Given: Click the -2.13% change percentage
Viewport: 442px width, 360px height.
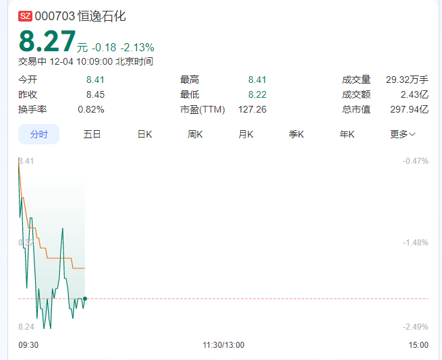Looking at the screenshot, I should [138, 48].
